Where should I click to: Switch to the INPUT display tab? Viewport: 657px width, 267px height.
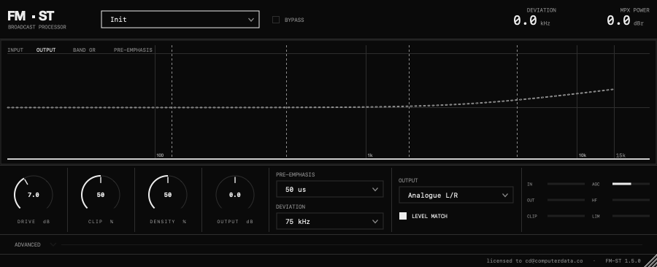[15, 50]
